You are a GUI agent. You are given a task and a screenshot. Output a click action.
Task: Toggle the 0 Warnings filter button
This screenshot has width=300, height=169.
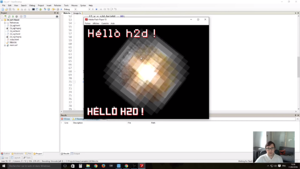point(78,119)
